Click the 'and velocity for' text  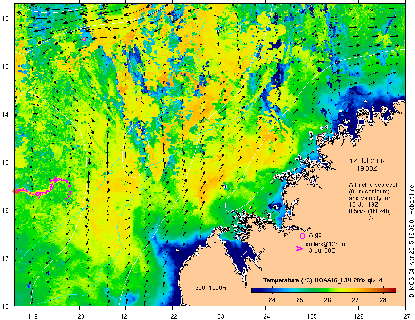click(369, 198)
